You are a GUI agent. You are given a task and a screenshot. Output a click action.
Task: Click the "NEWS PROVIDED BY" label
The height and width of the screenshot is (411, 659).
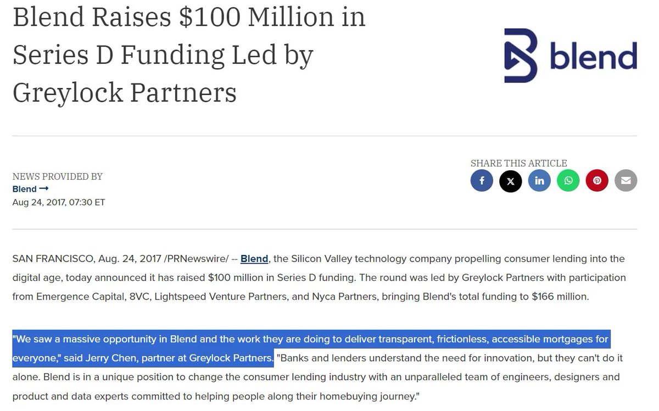(58, 176)
